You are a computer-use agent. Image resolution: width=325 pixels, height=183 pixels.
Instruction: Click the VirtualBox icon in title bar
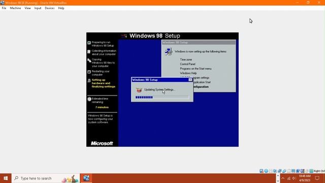coord(2,3)
